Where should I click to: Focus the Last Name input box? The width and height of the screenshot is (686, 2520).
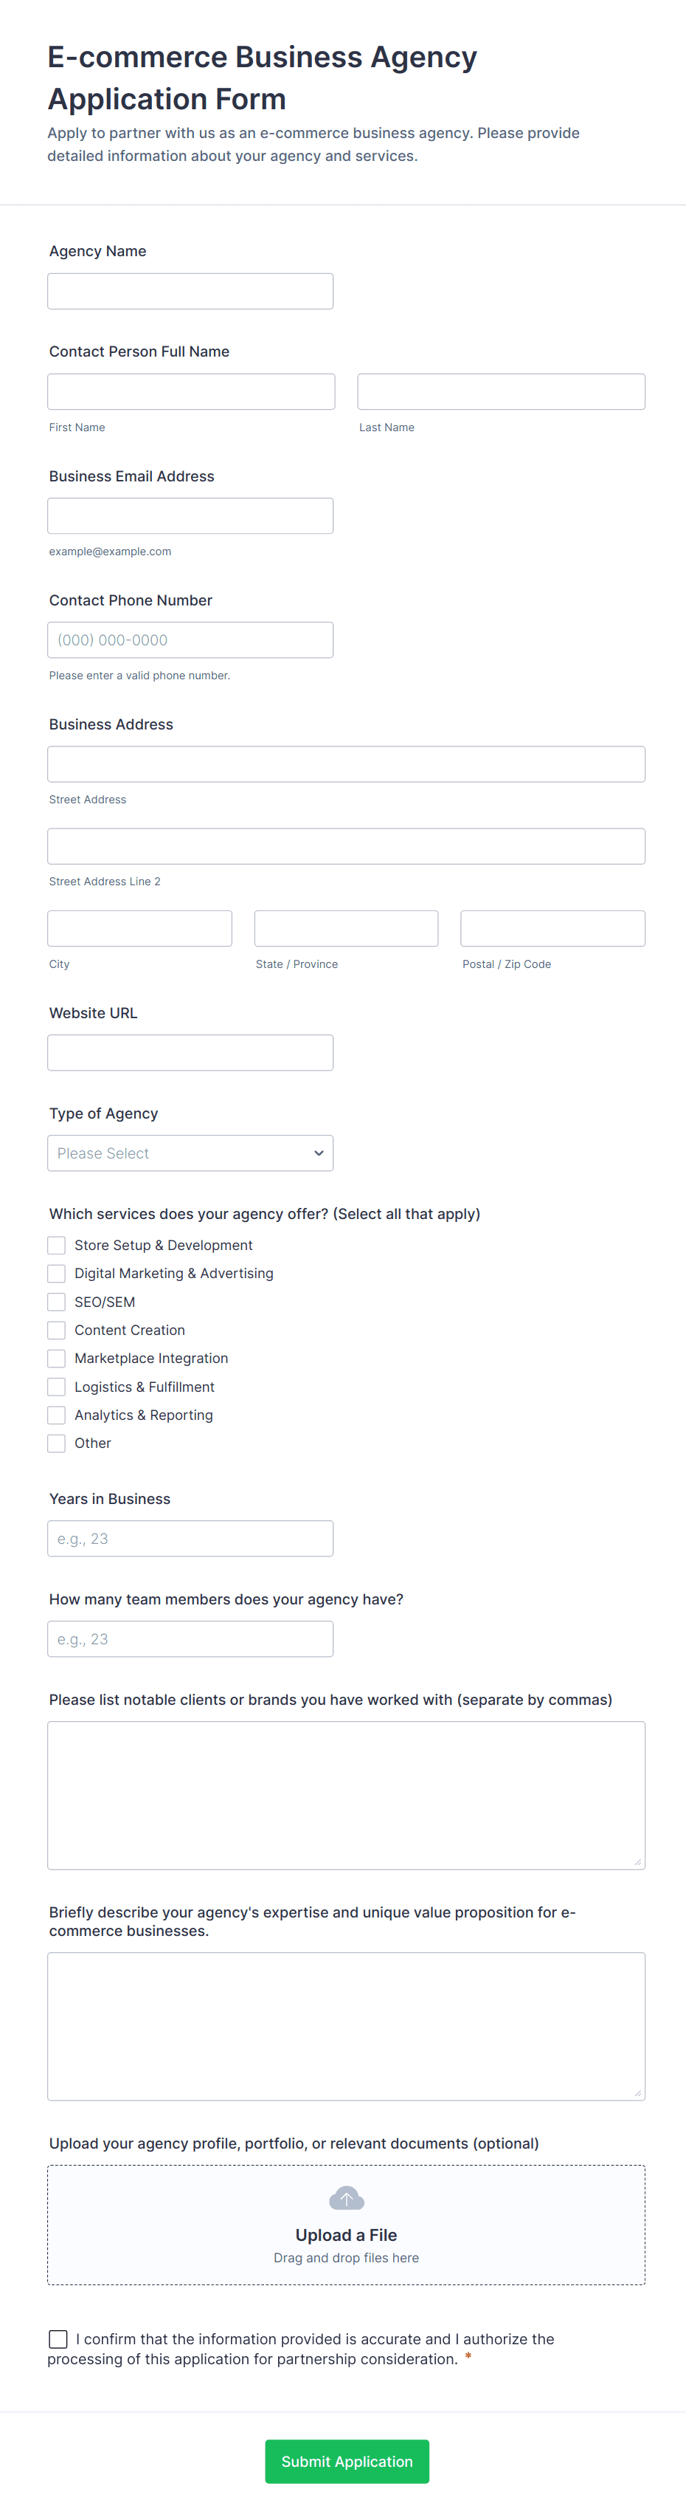click(x=502, y=391)
